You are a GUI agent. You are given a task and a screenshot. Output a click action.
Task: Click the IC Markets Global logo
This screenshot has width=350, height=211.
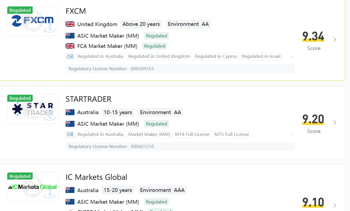pyautogui.click(x=32, y=187)
